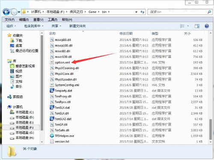
Task: Go back with the Back arrow button
Action: [6, 12]
